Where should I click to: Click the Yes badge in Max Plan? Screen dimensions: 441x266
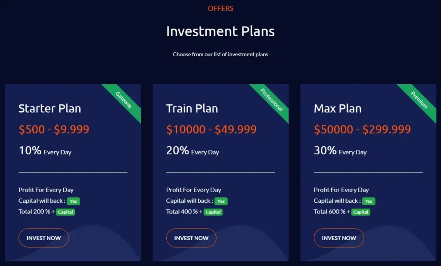(x=369, y=201)
